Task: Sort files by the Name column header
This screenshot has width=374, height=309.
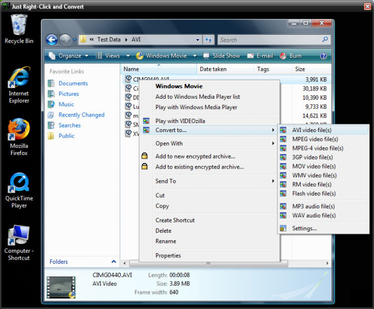Action: click(159, 69)
